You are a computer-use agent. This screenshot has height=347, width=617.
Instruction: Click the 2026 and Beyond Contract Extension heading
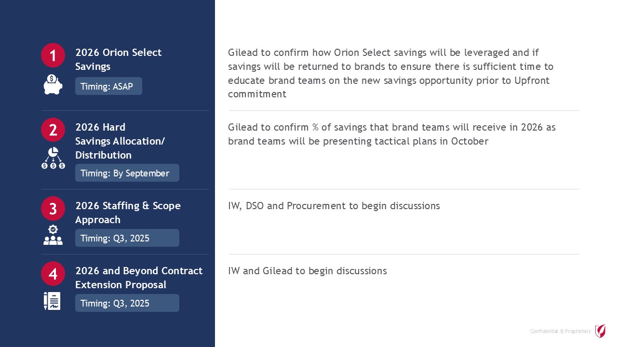tap(139, 278)
